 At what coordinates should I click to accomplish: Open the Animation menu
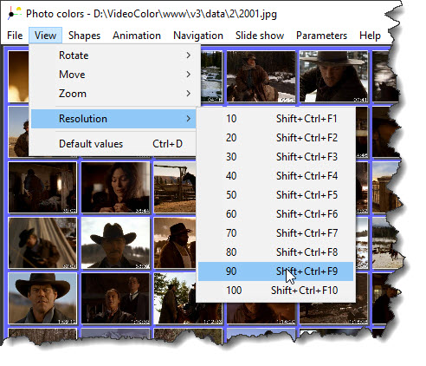coord(137,36)
